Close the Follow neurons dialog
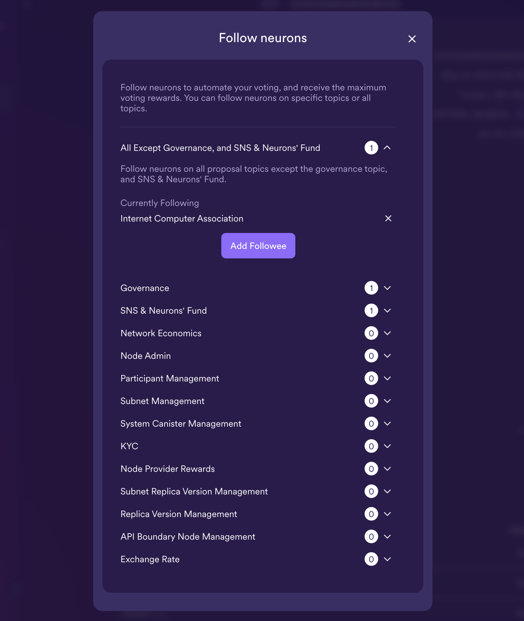 tap(412, 39)
